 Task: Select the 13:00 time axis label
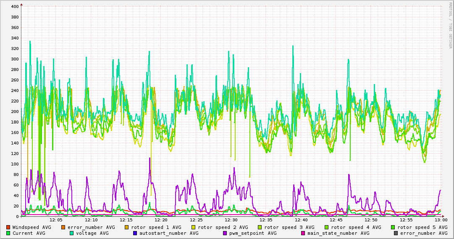point(441,220)
